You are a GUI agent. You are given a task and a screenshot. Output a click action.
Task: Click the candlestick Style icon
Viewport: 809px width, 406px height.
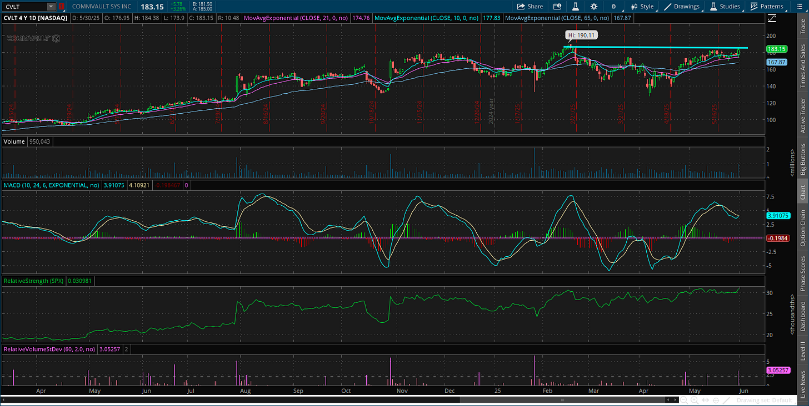pos(634,7)
